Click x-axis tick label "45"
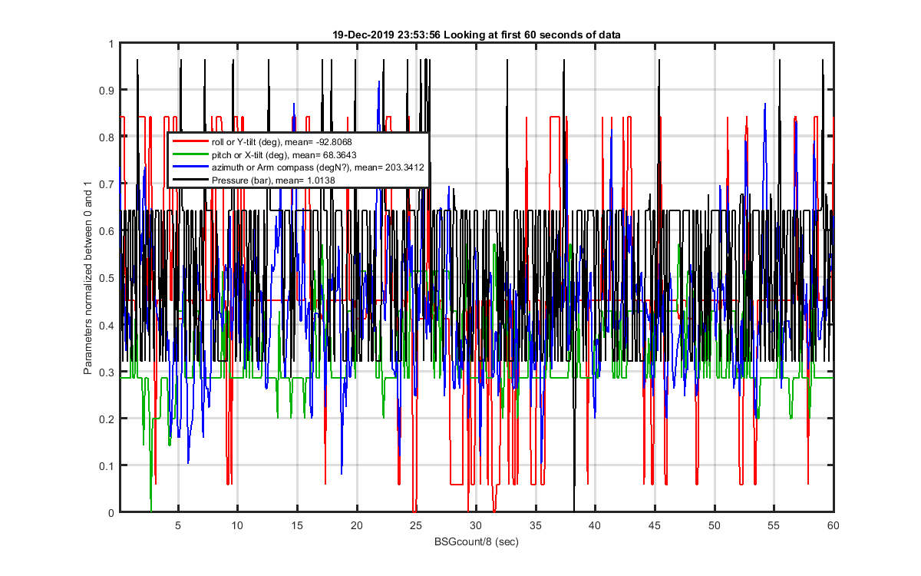The image size is (921, 576). (655, 525)
